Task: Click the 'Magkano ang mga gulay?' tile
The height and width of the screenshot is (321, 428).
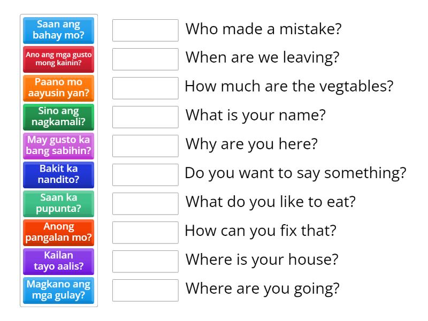Action: point(59,291)
